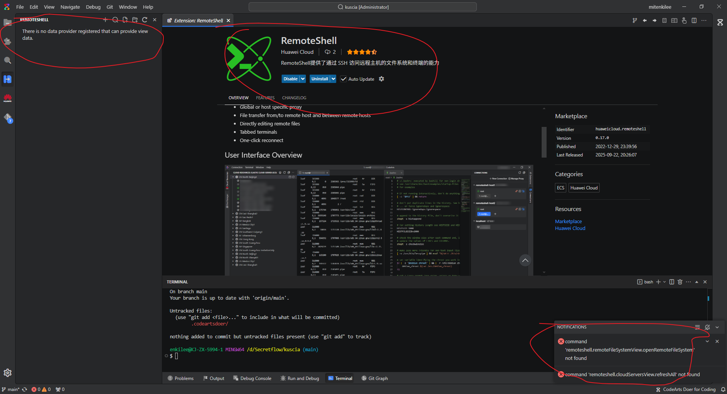Close the terminal panel
The height and width of the screenshot is (394, 727).
pos(705,282)
